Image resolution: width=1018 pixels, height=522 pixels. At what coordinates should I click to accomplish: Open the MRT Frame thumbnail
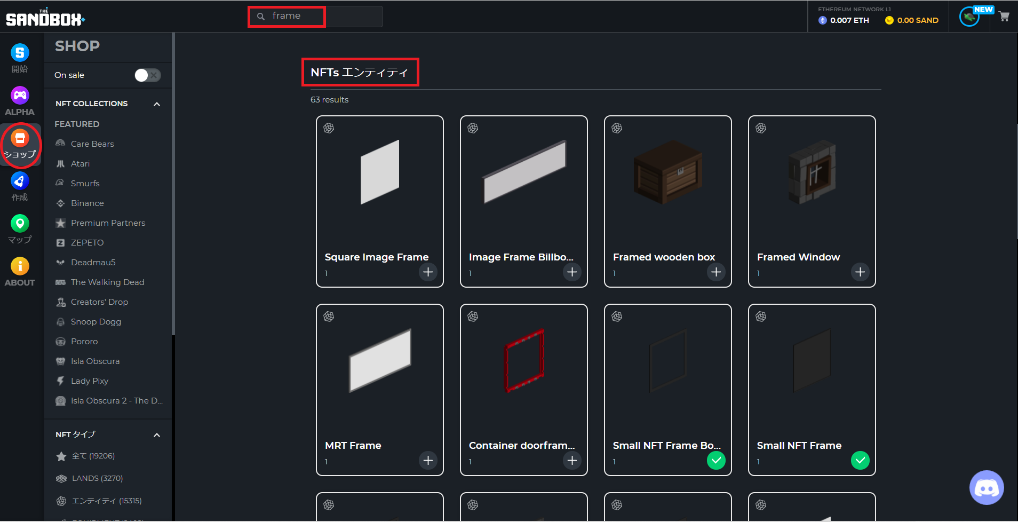(380, 360)
